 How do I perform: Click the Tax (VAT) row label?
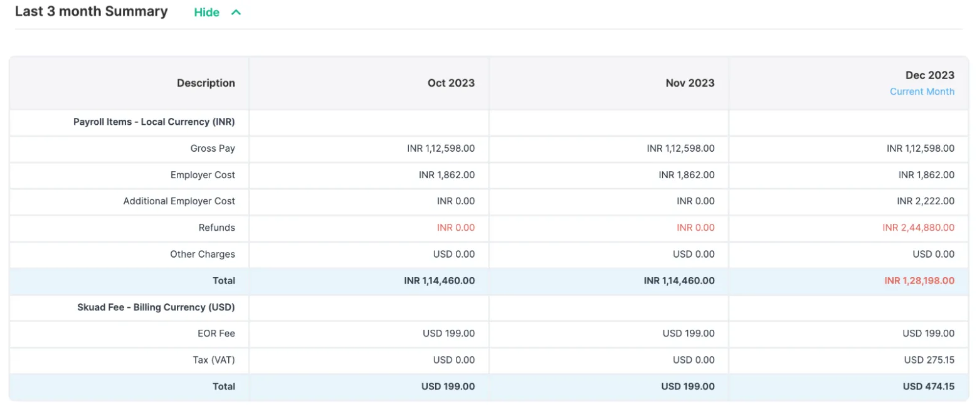point(214,360)
